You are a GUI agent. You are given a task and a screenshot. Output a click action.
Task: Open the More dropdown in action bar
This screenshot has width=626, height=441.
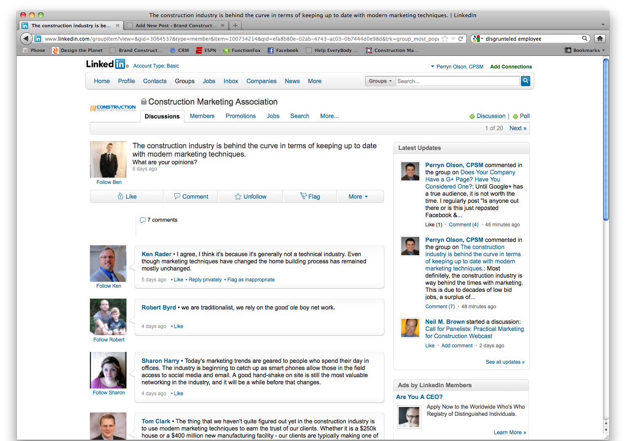point(358,197)
